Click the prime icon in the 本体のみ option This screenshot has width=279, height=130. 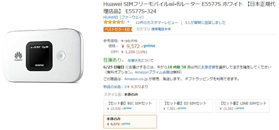(125, 124)
